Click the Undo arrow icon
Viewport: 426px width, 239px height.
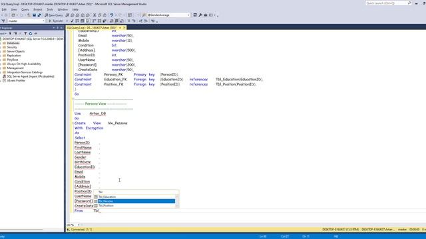(112, 15)
